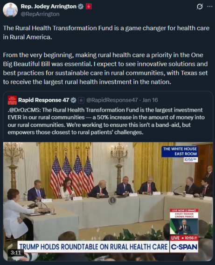Select the main tweet text about Rural America
215x265 pixels.
[x=106, y=55]
